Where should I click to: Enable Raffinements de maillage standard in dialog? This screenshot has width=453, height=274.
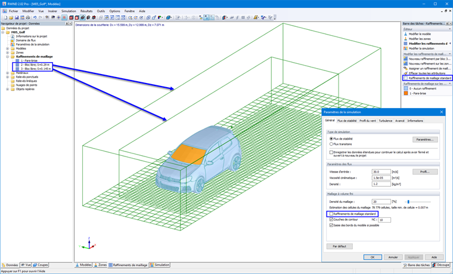pyautogui.click(x=331, y=214)
